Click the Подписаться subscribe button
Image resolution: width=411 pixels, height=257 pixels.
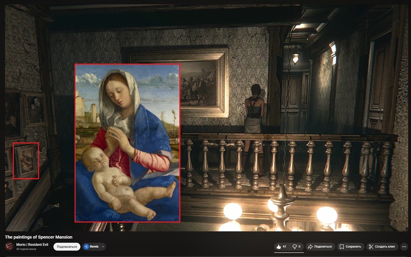[x=67, y=247]
